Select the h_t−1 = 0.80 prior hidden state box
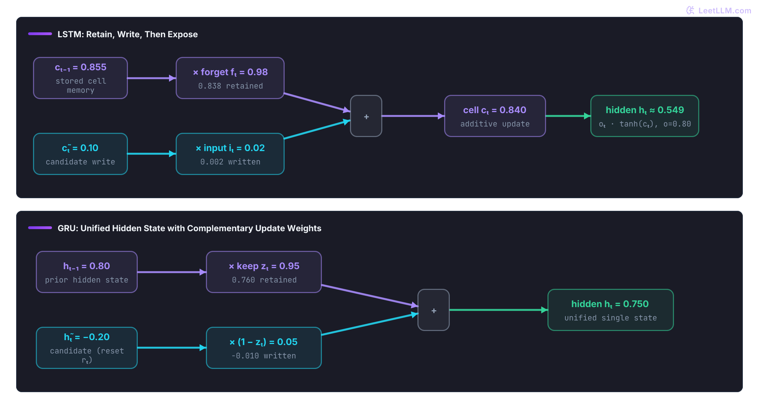The width and height of the screenshot is (759, 409). pos(87,272)
